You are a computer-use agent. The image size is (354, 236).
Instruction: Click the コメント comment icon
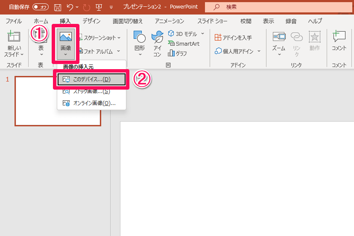[339, 36]
